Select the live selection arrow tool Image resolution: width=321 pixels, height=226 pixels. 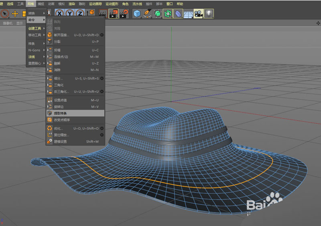coord(5,14)
